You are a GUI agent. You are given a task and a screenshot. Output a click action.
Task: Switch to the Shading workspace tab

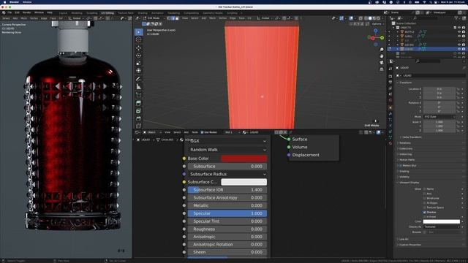point(143,13)
